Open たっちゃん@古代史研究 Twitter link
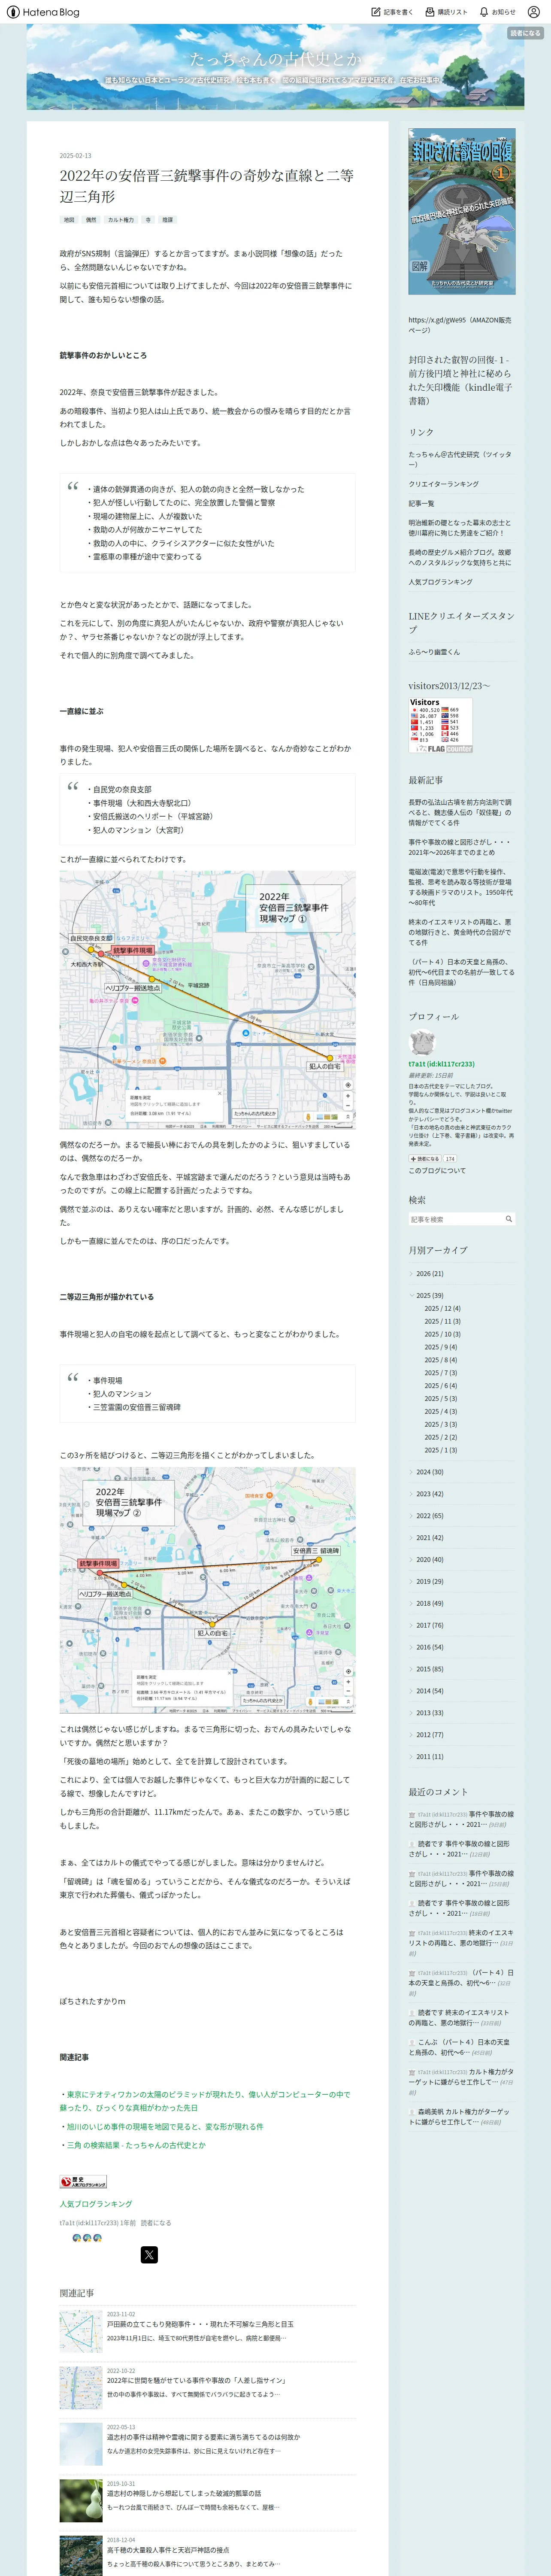This screenshot has width=551, height=2576. (x=460, y=459)
